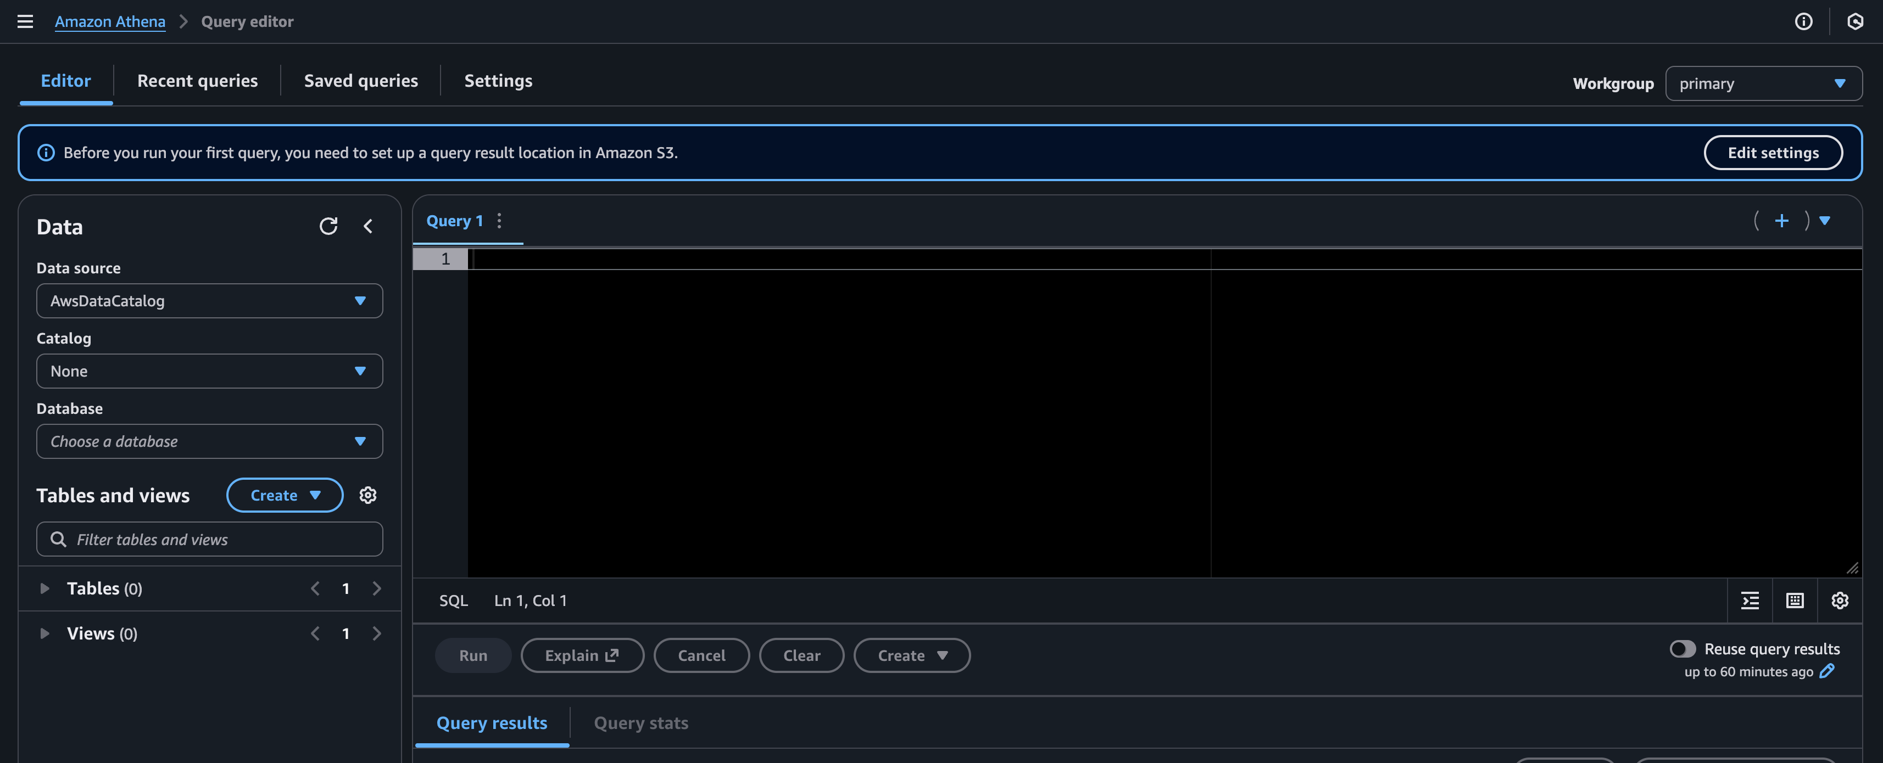
Task: Click Edit settings for query results
Action: tap(1773, 153)
